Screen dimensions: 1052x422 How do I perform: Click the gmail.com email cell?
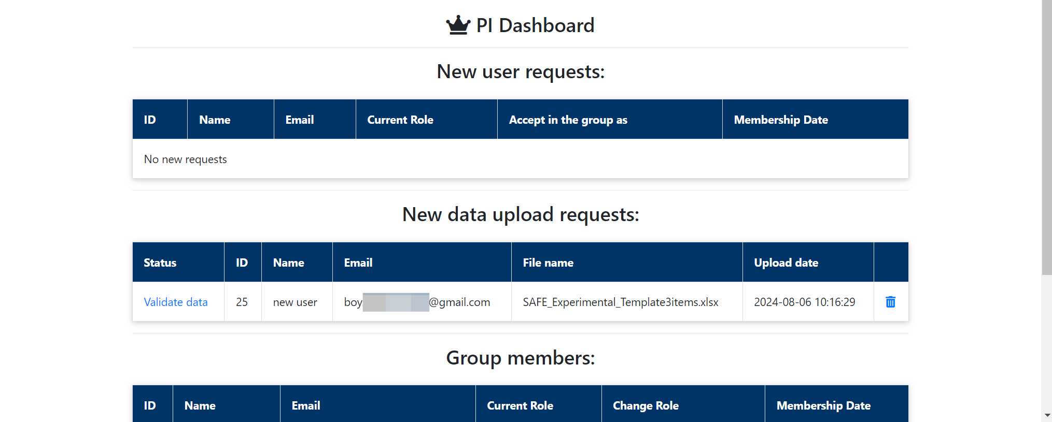click(422, 302)
